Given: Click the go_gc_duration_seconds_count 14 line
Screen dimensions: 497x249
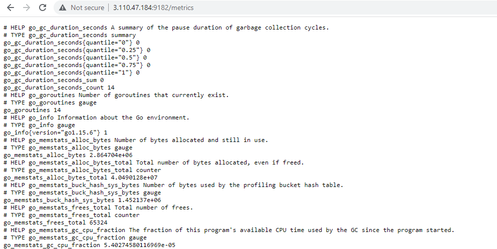Looking at the screenshot, I should click(x=59, y=87).
